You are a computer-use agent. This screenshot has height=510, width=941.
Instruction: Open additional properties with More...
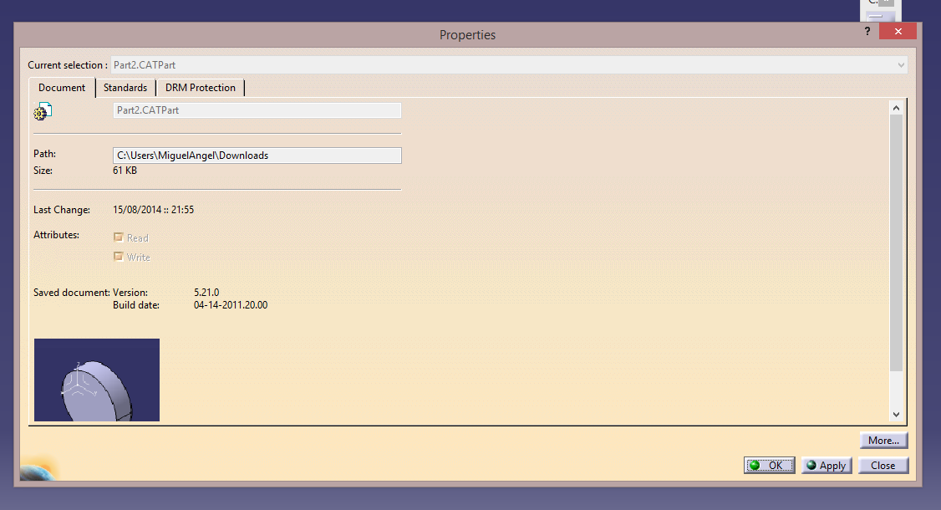click(883, 441)
